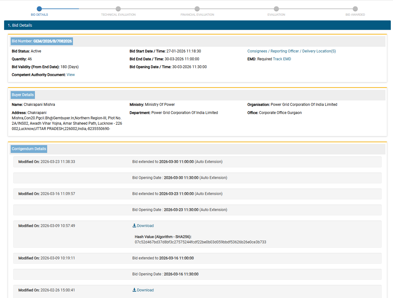Click download icon for 2026-02-26 corrigendum
This screenshot has width=393, height=298.
[134, 290]
